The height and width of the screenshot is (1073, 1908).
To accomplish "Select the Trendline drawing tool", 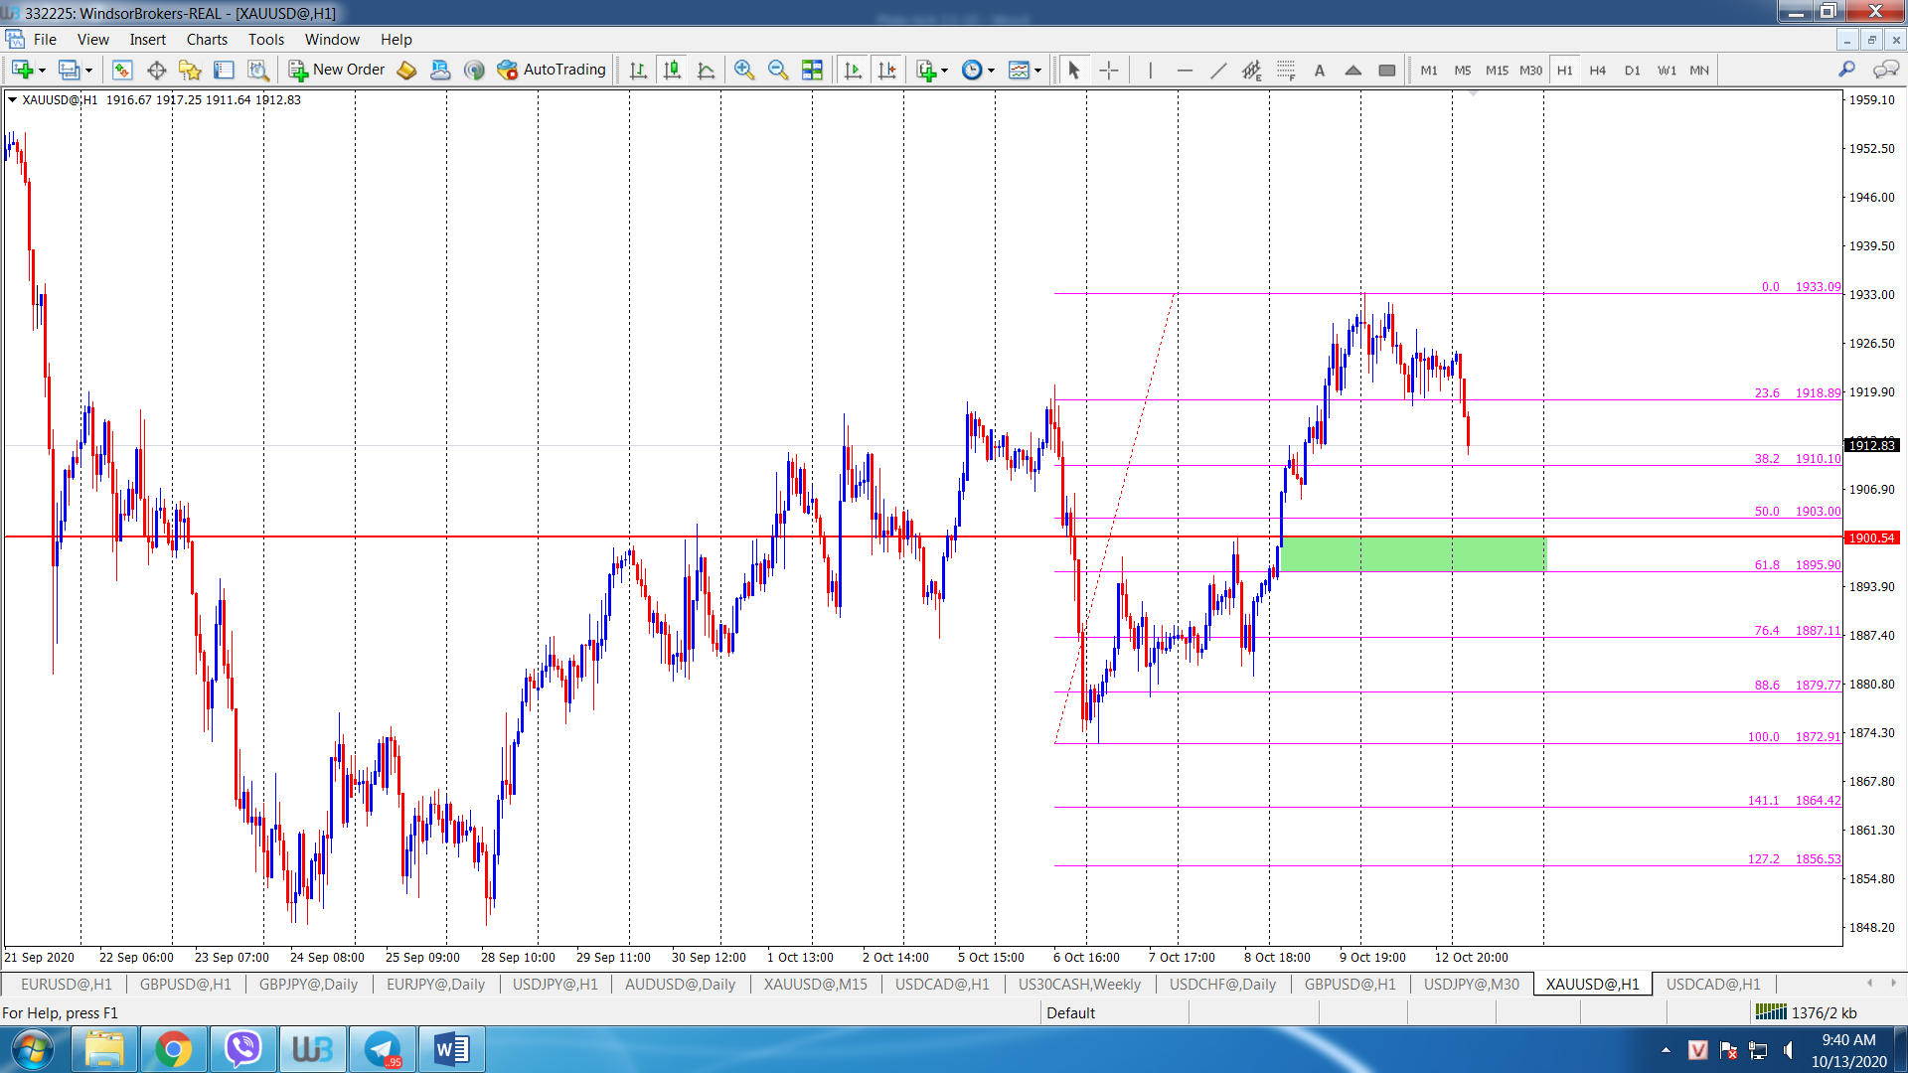I will [x=1218, y=70].
